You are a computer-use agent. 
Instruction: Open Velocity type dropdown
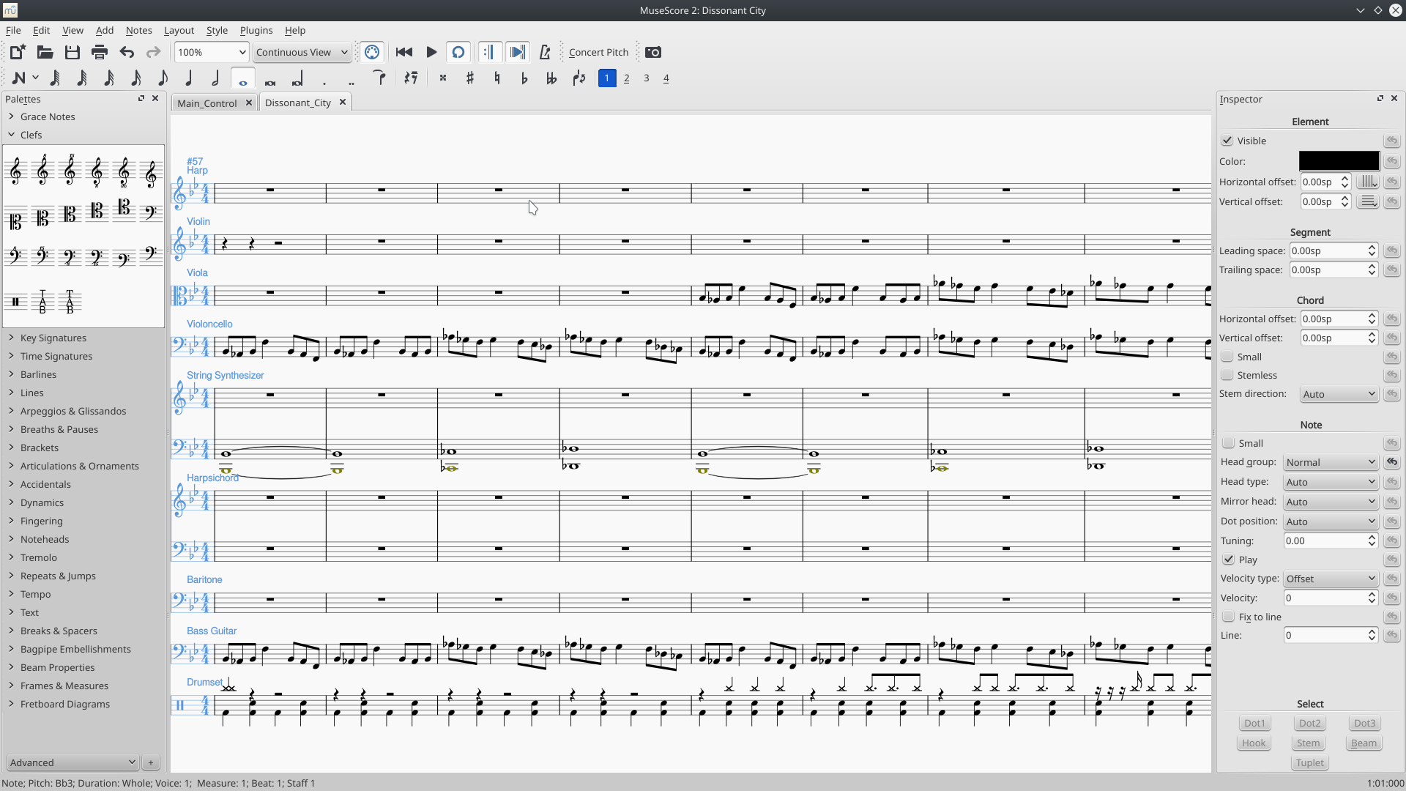(x=1331, y=579)
